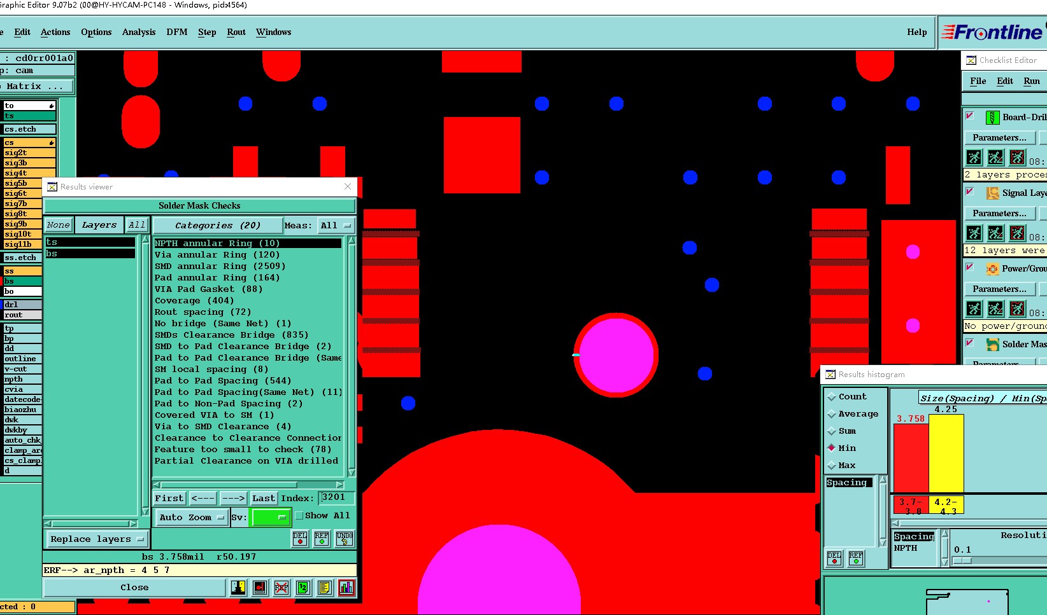Click the Resolution slider handle
The image size is (1047, 615).
coord(962,561)
